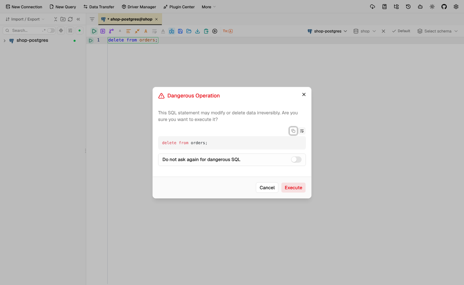The width and height of the screenshot is (464, 285).
Task: Click the download arrow icon in the editor toolbar
Action: 198,31
